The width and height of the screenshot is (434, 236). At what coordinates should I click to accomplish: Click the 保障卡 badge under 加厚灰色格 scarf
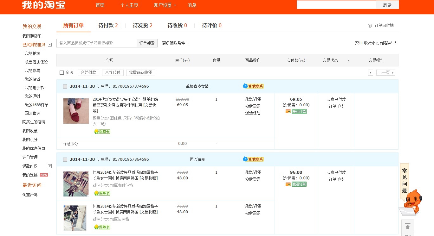point(102,227)
